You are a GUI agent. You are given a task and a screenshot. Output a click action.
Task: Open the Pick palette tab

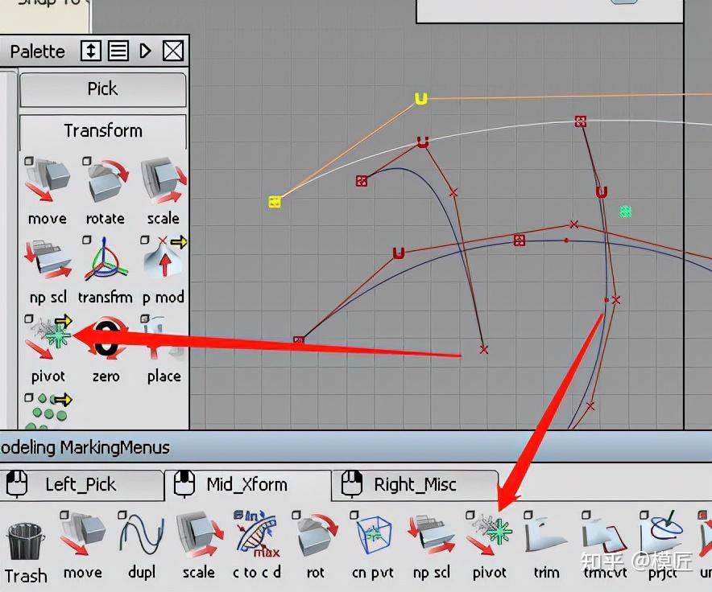[102, 89]
